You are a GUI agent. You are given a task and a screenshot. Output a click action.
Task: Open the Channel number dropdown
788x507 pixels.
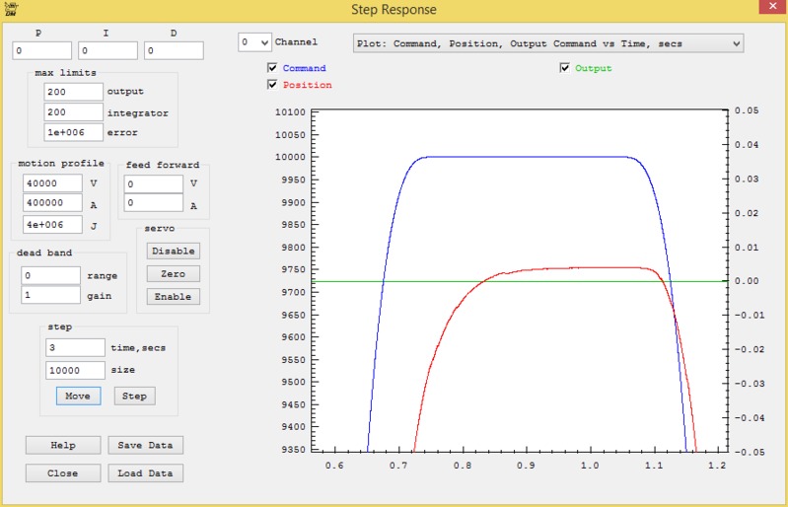point(255,43)
